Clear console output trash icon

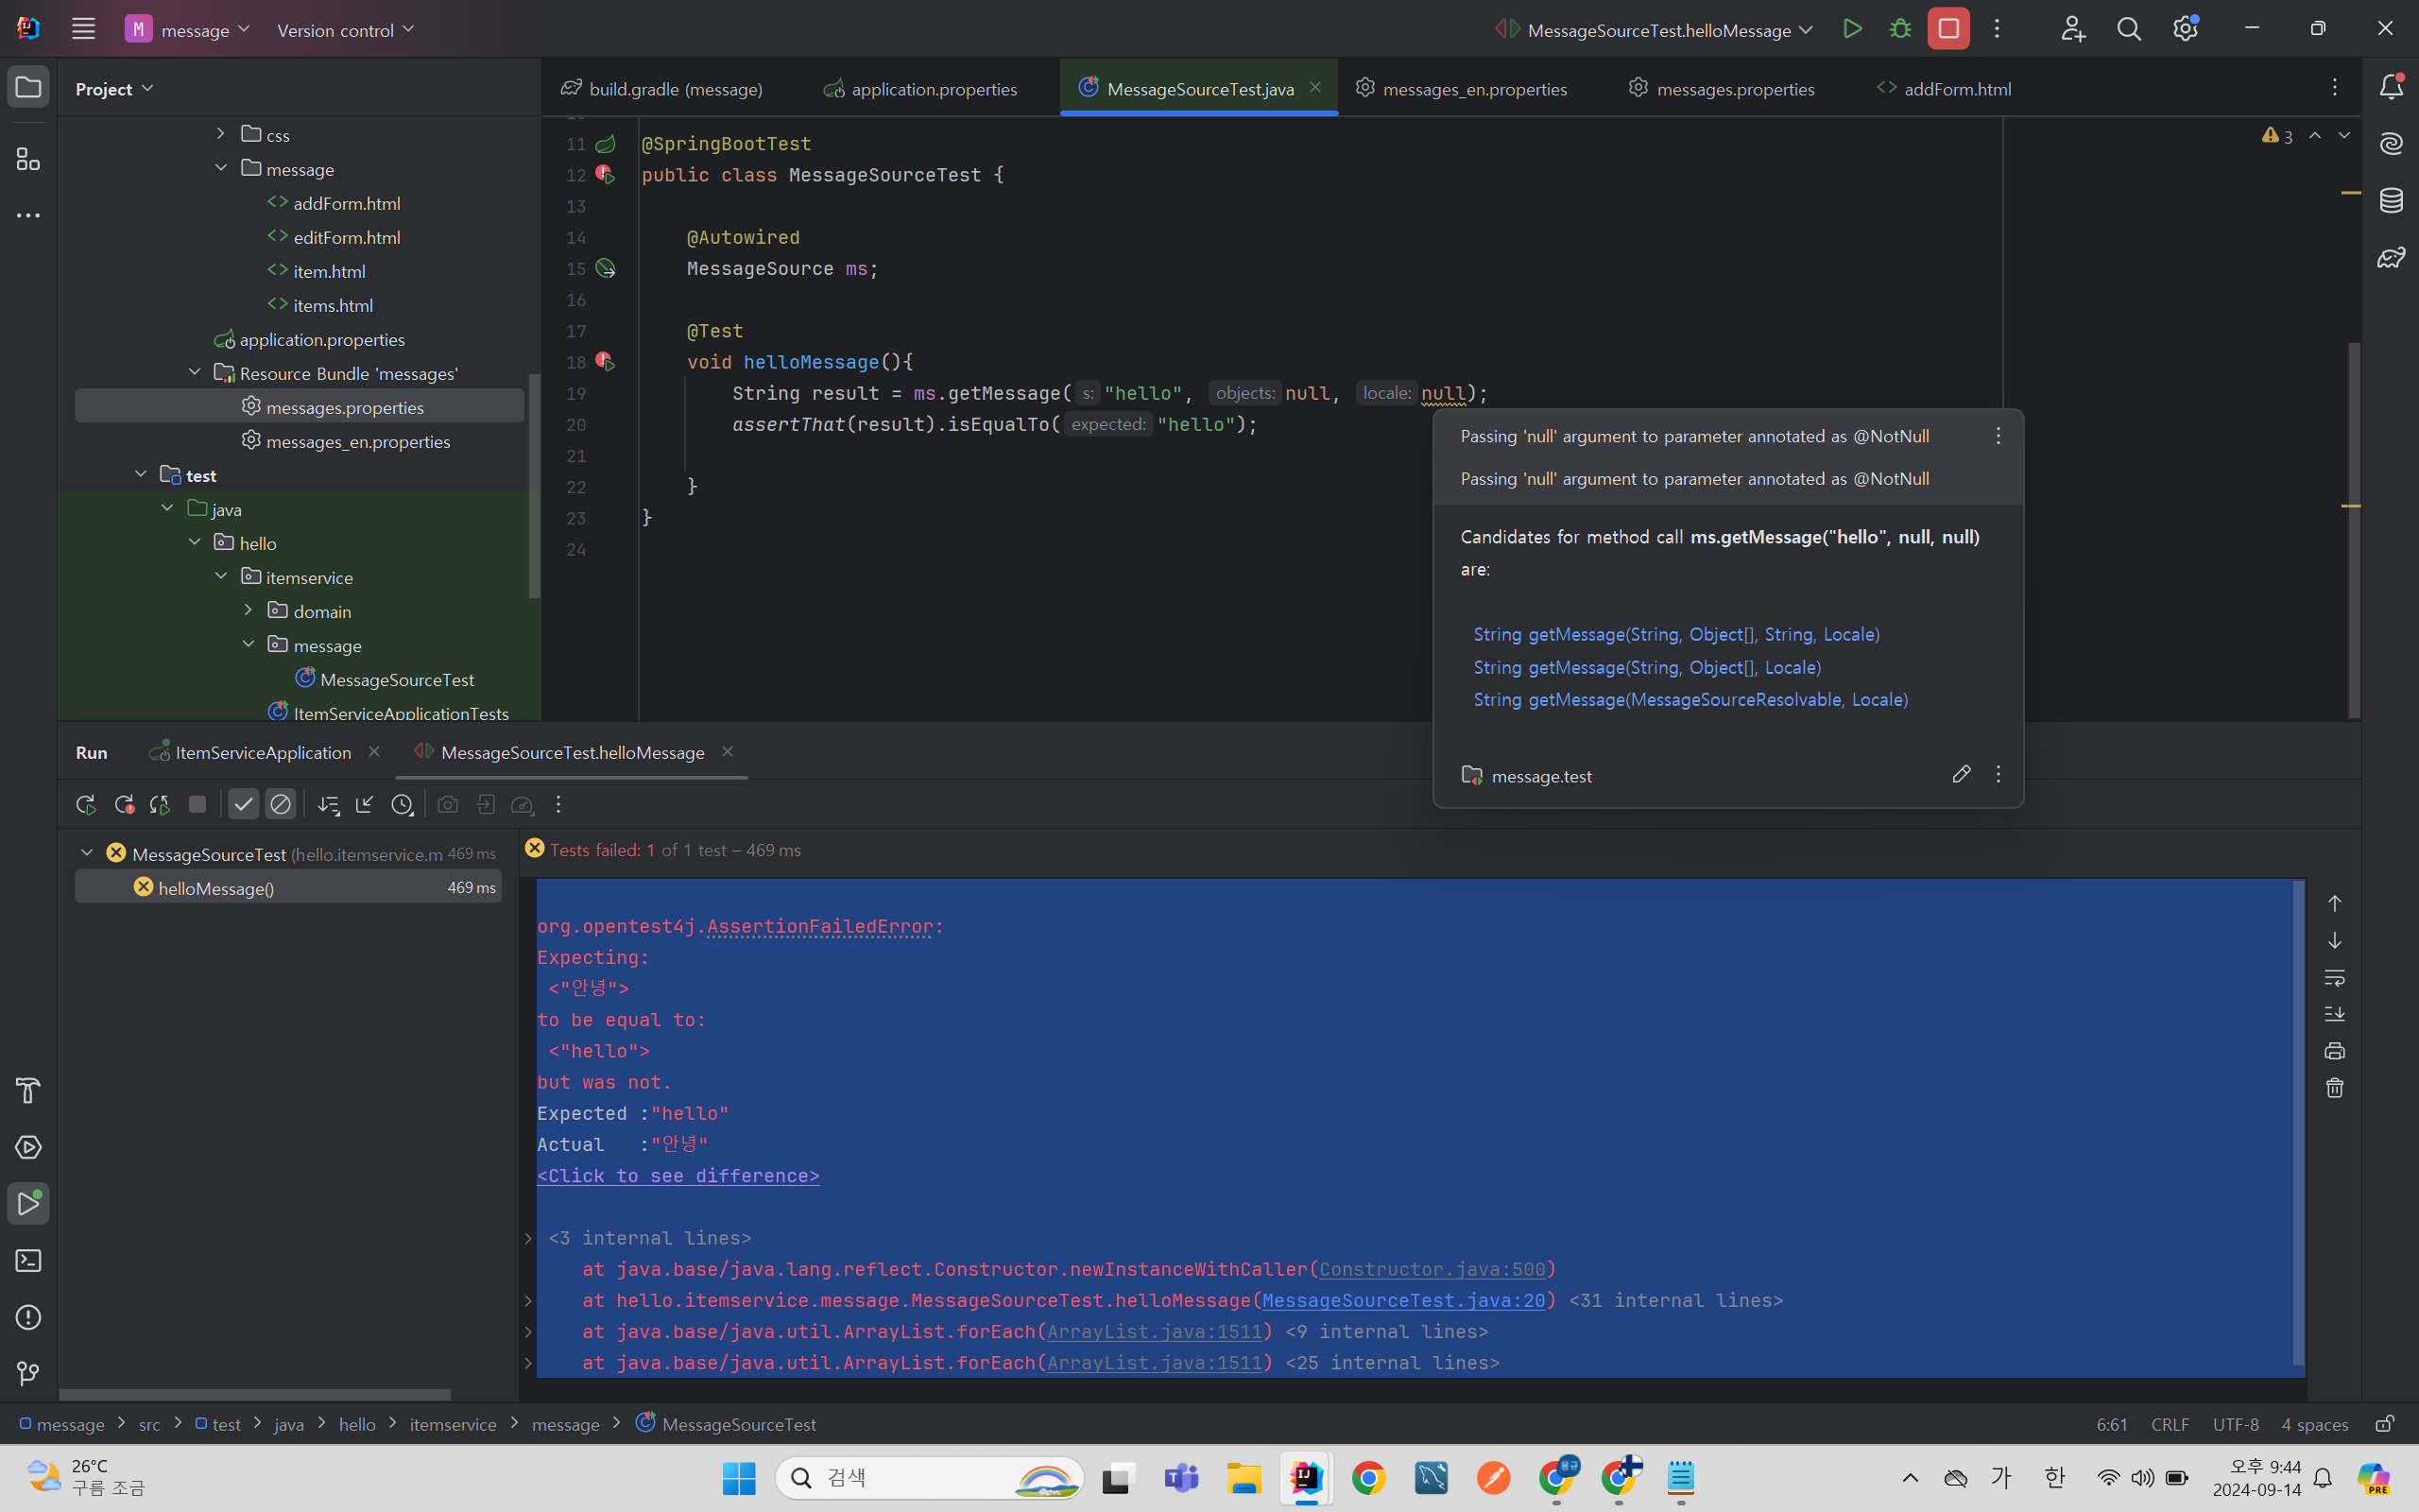[x=2334, y=1087]
